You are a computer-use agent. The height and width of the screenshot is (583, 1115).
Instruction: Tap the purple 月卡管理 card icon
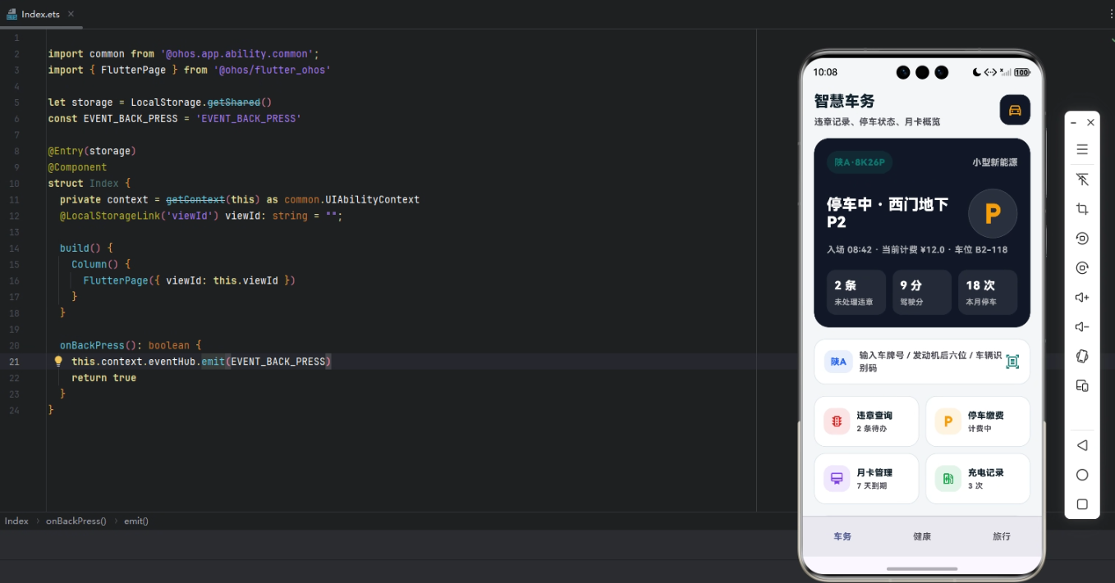(x=837, y=478)
